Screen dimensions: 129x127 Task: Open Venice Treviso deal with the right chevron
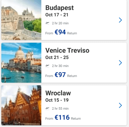point(120,63)
